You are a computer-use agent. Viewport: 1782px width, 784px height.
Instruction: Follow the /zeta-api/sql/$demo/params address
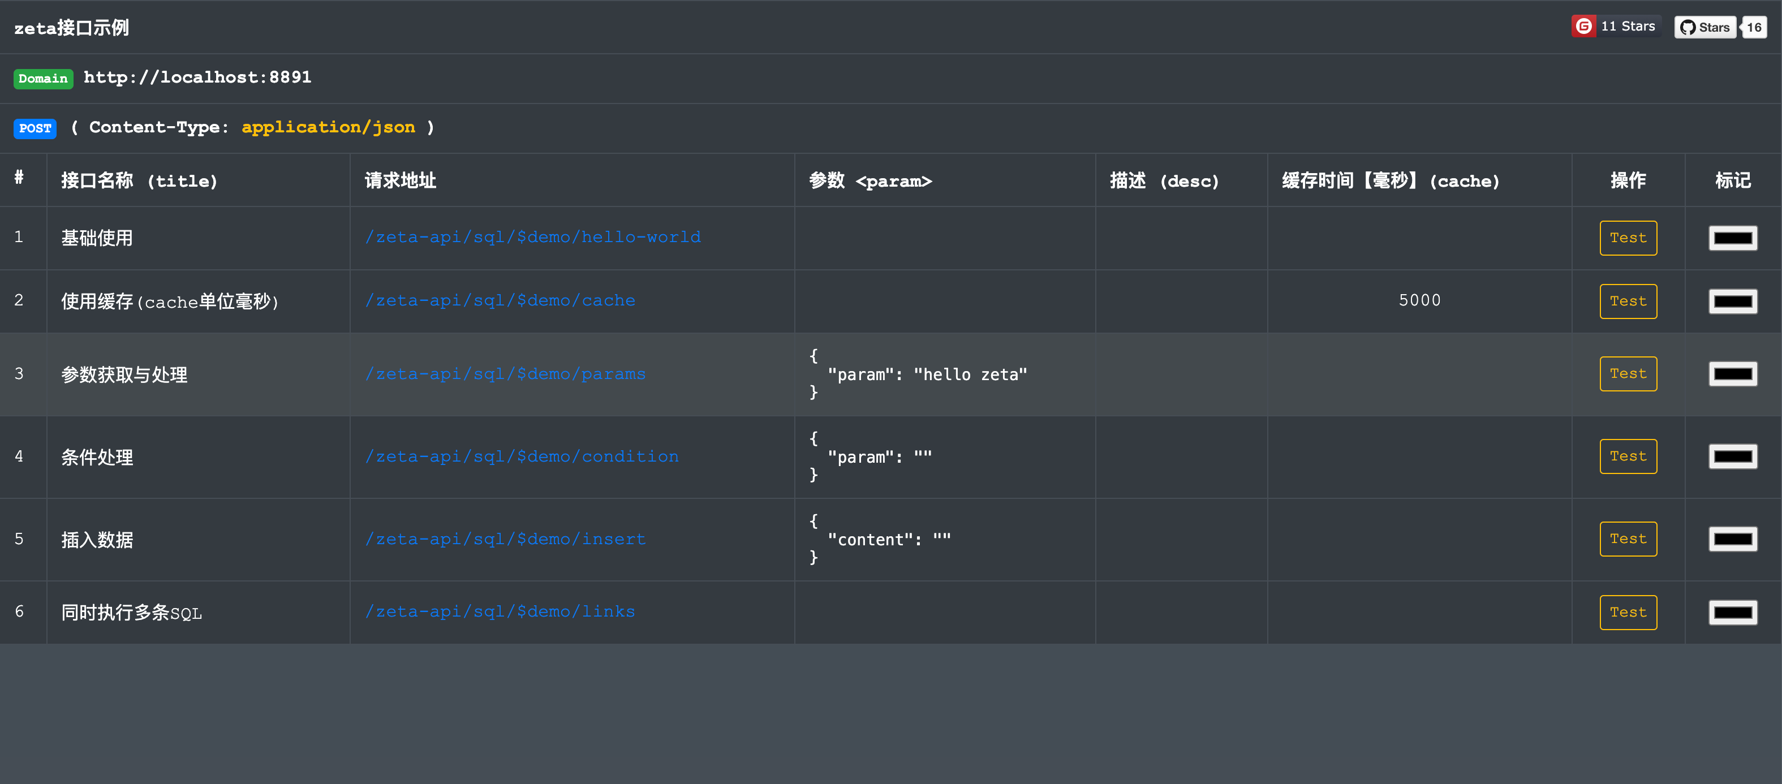[505, 374]
